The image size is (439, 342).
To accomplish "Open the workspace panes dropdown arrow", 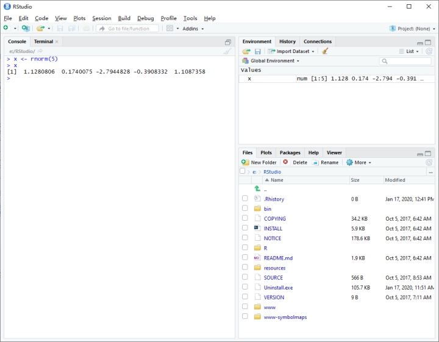I will pos(177,29).
